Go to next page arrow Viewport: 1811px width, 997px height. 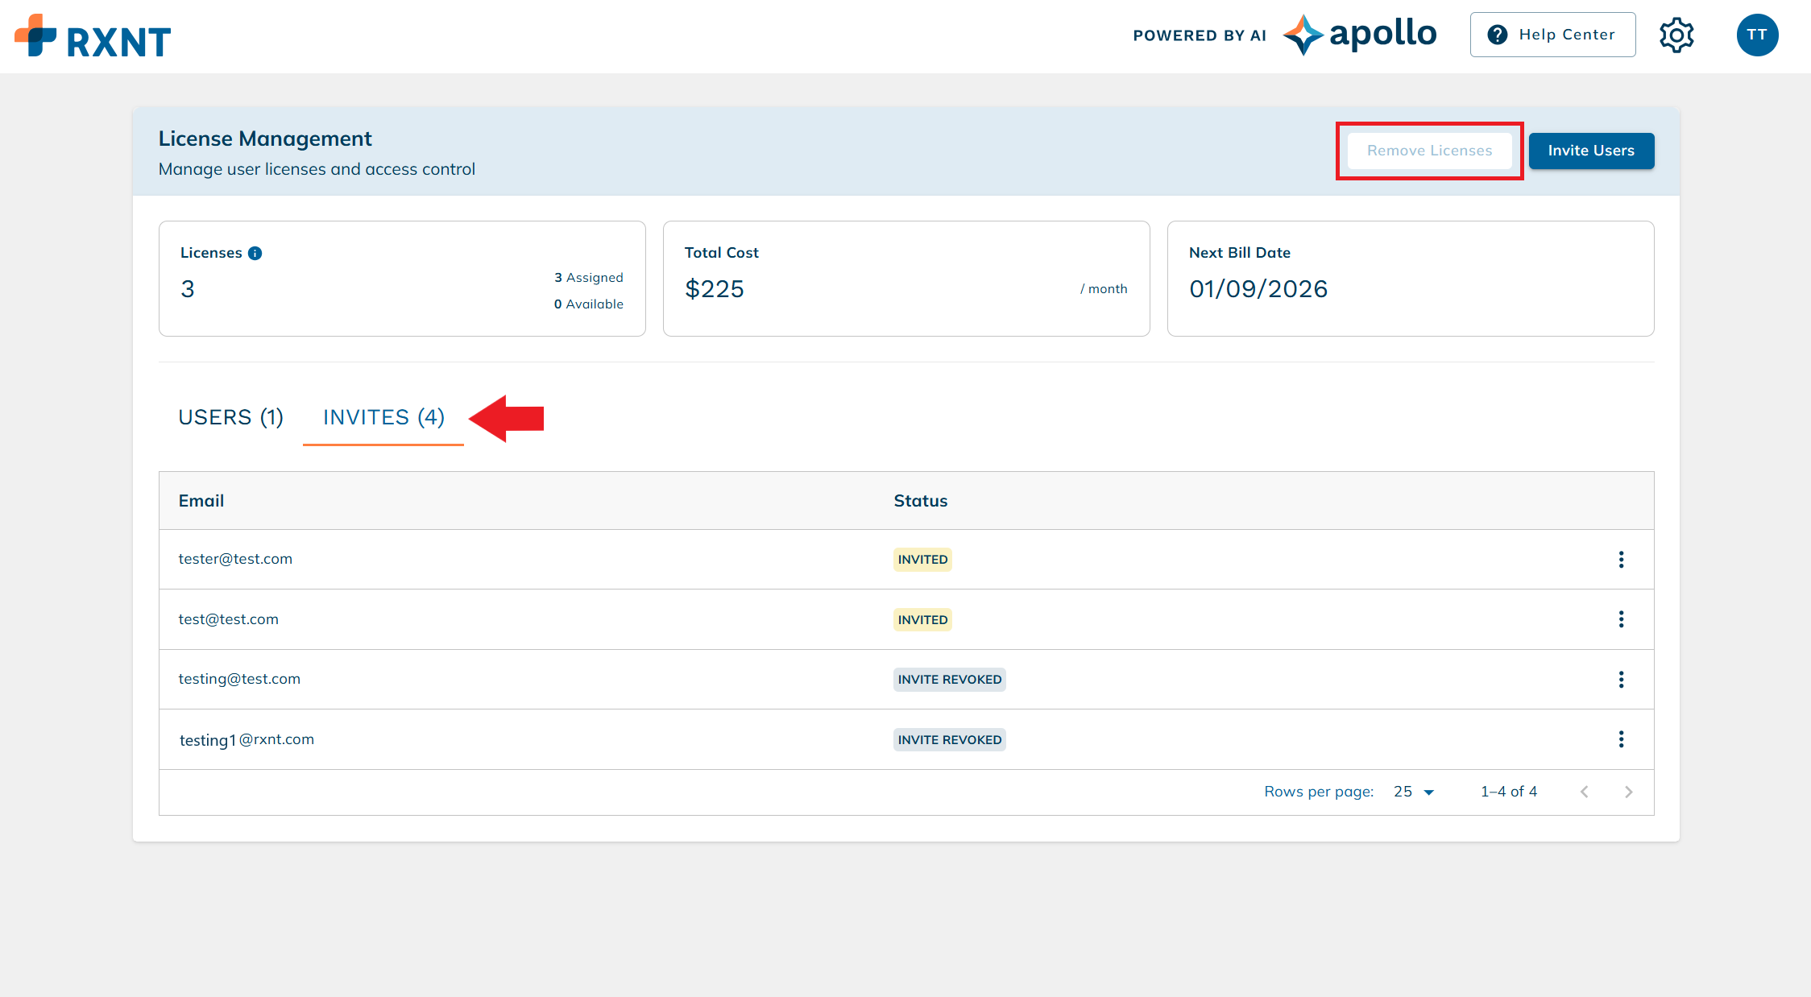1628,792
